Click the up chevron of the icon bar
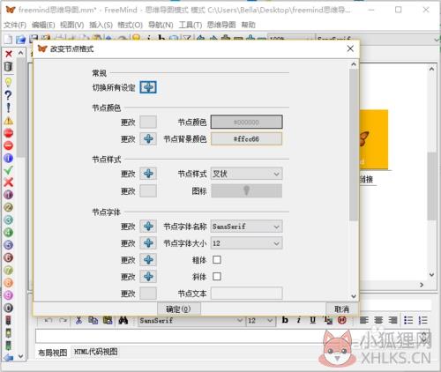 click(20, 53)
